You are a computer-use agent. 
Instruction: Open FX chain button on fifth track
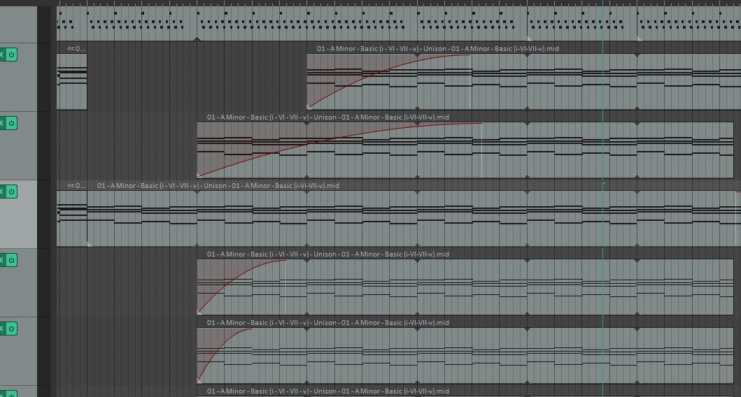click(2, 329)
